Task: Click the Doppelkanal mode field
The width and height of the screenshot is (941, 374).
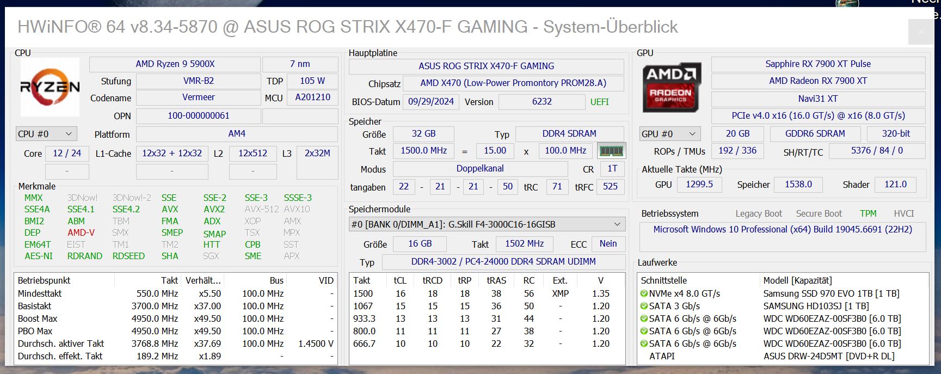Action: click(x=480, y=169)
